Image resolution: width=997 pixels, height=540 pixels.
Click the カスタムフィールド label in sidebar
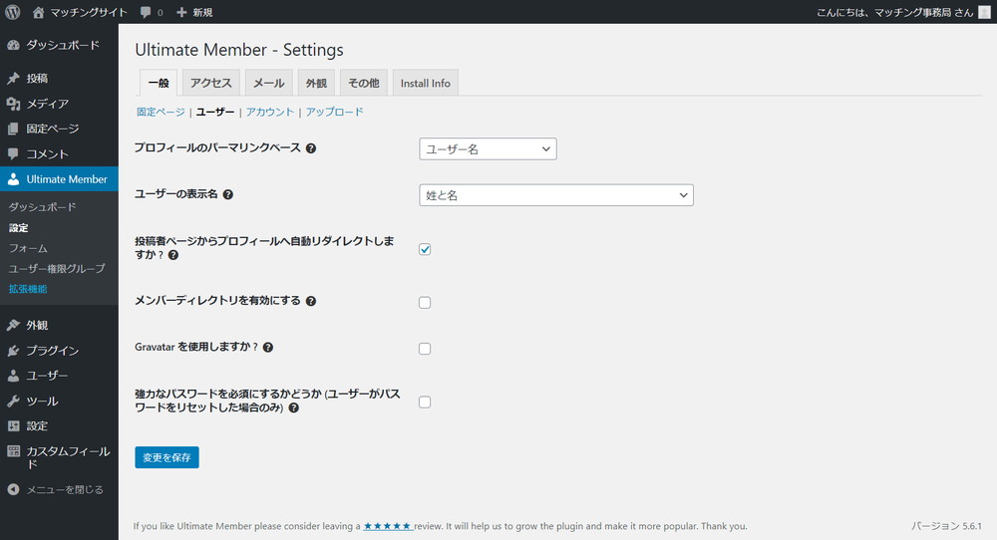point(68,457)
